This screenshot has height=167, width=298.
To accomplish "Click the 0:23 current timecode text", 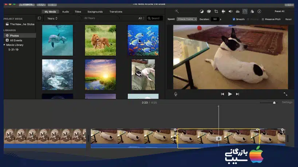I will point(145,103).
